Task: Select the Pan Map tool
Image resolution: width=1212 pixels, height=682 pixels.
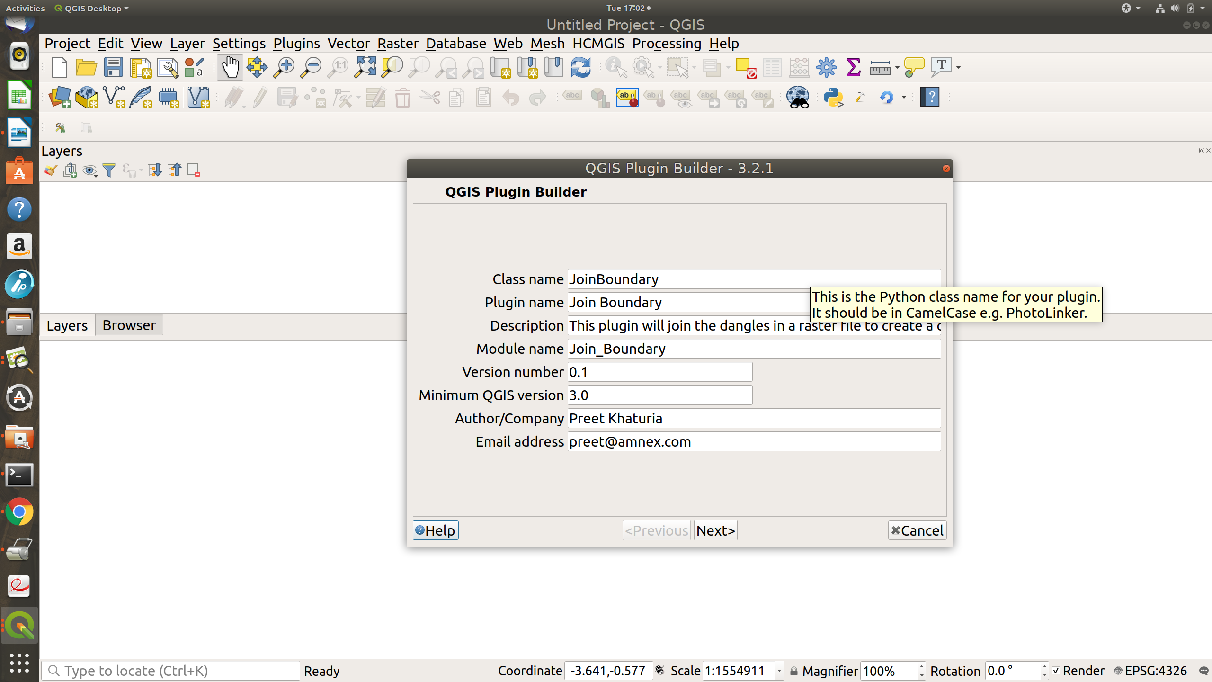Action: [230, 67]
